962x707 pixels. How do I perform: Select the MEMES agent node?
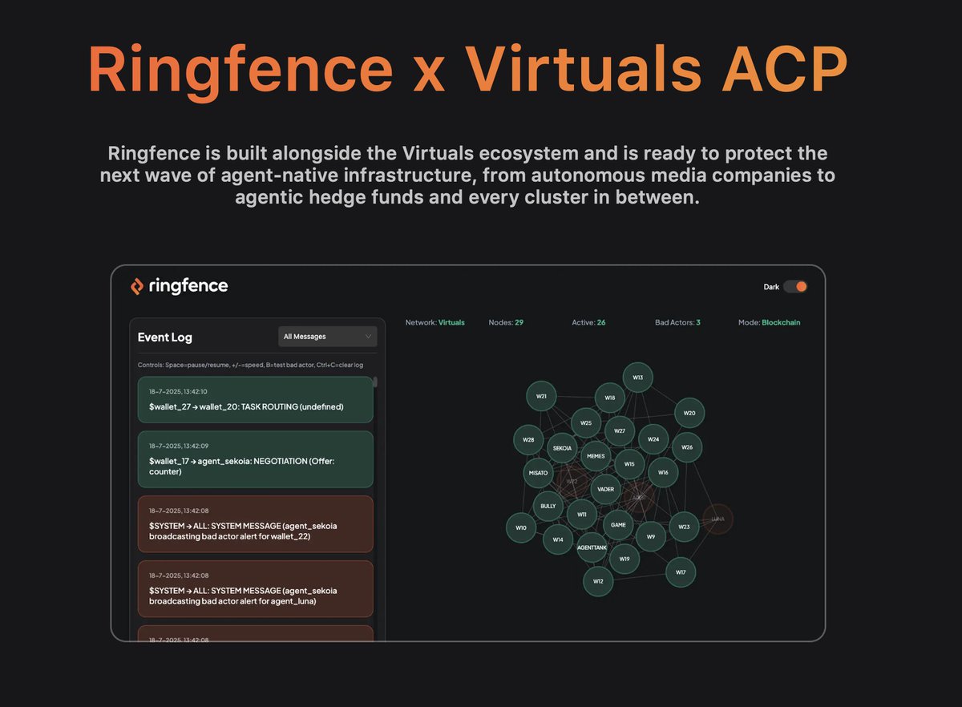[596, 456]
